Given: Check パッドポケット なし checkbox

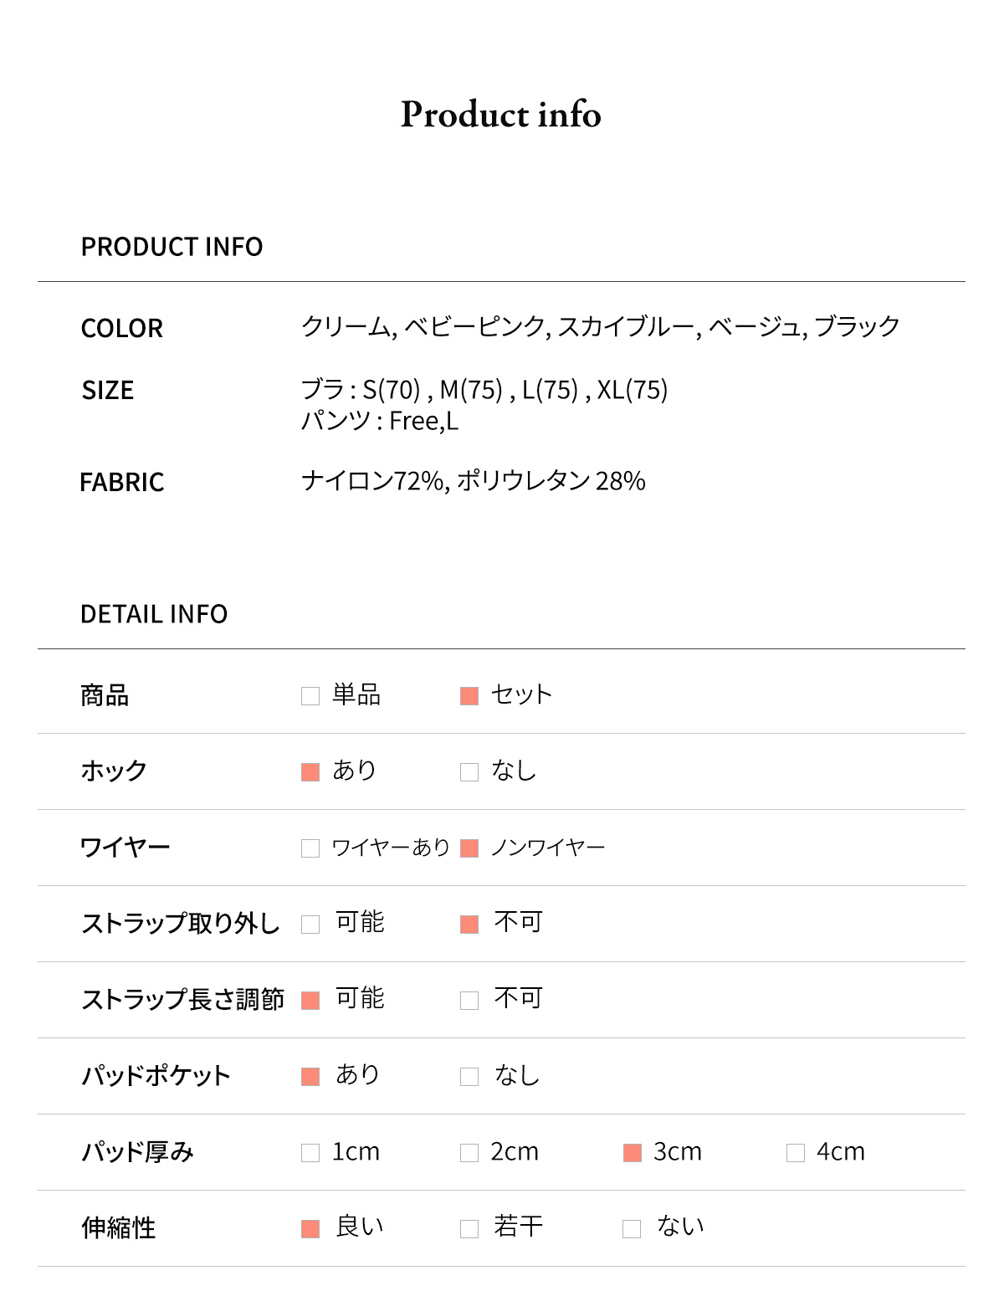Looking at the screenshot, I should click(x=469, y=1077).
